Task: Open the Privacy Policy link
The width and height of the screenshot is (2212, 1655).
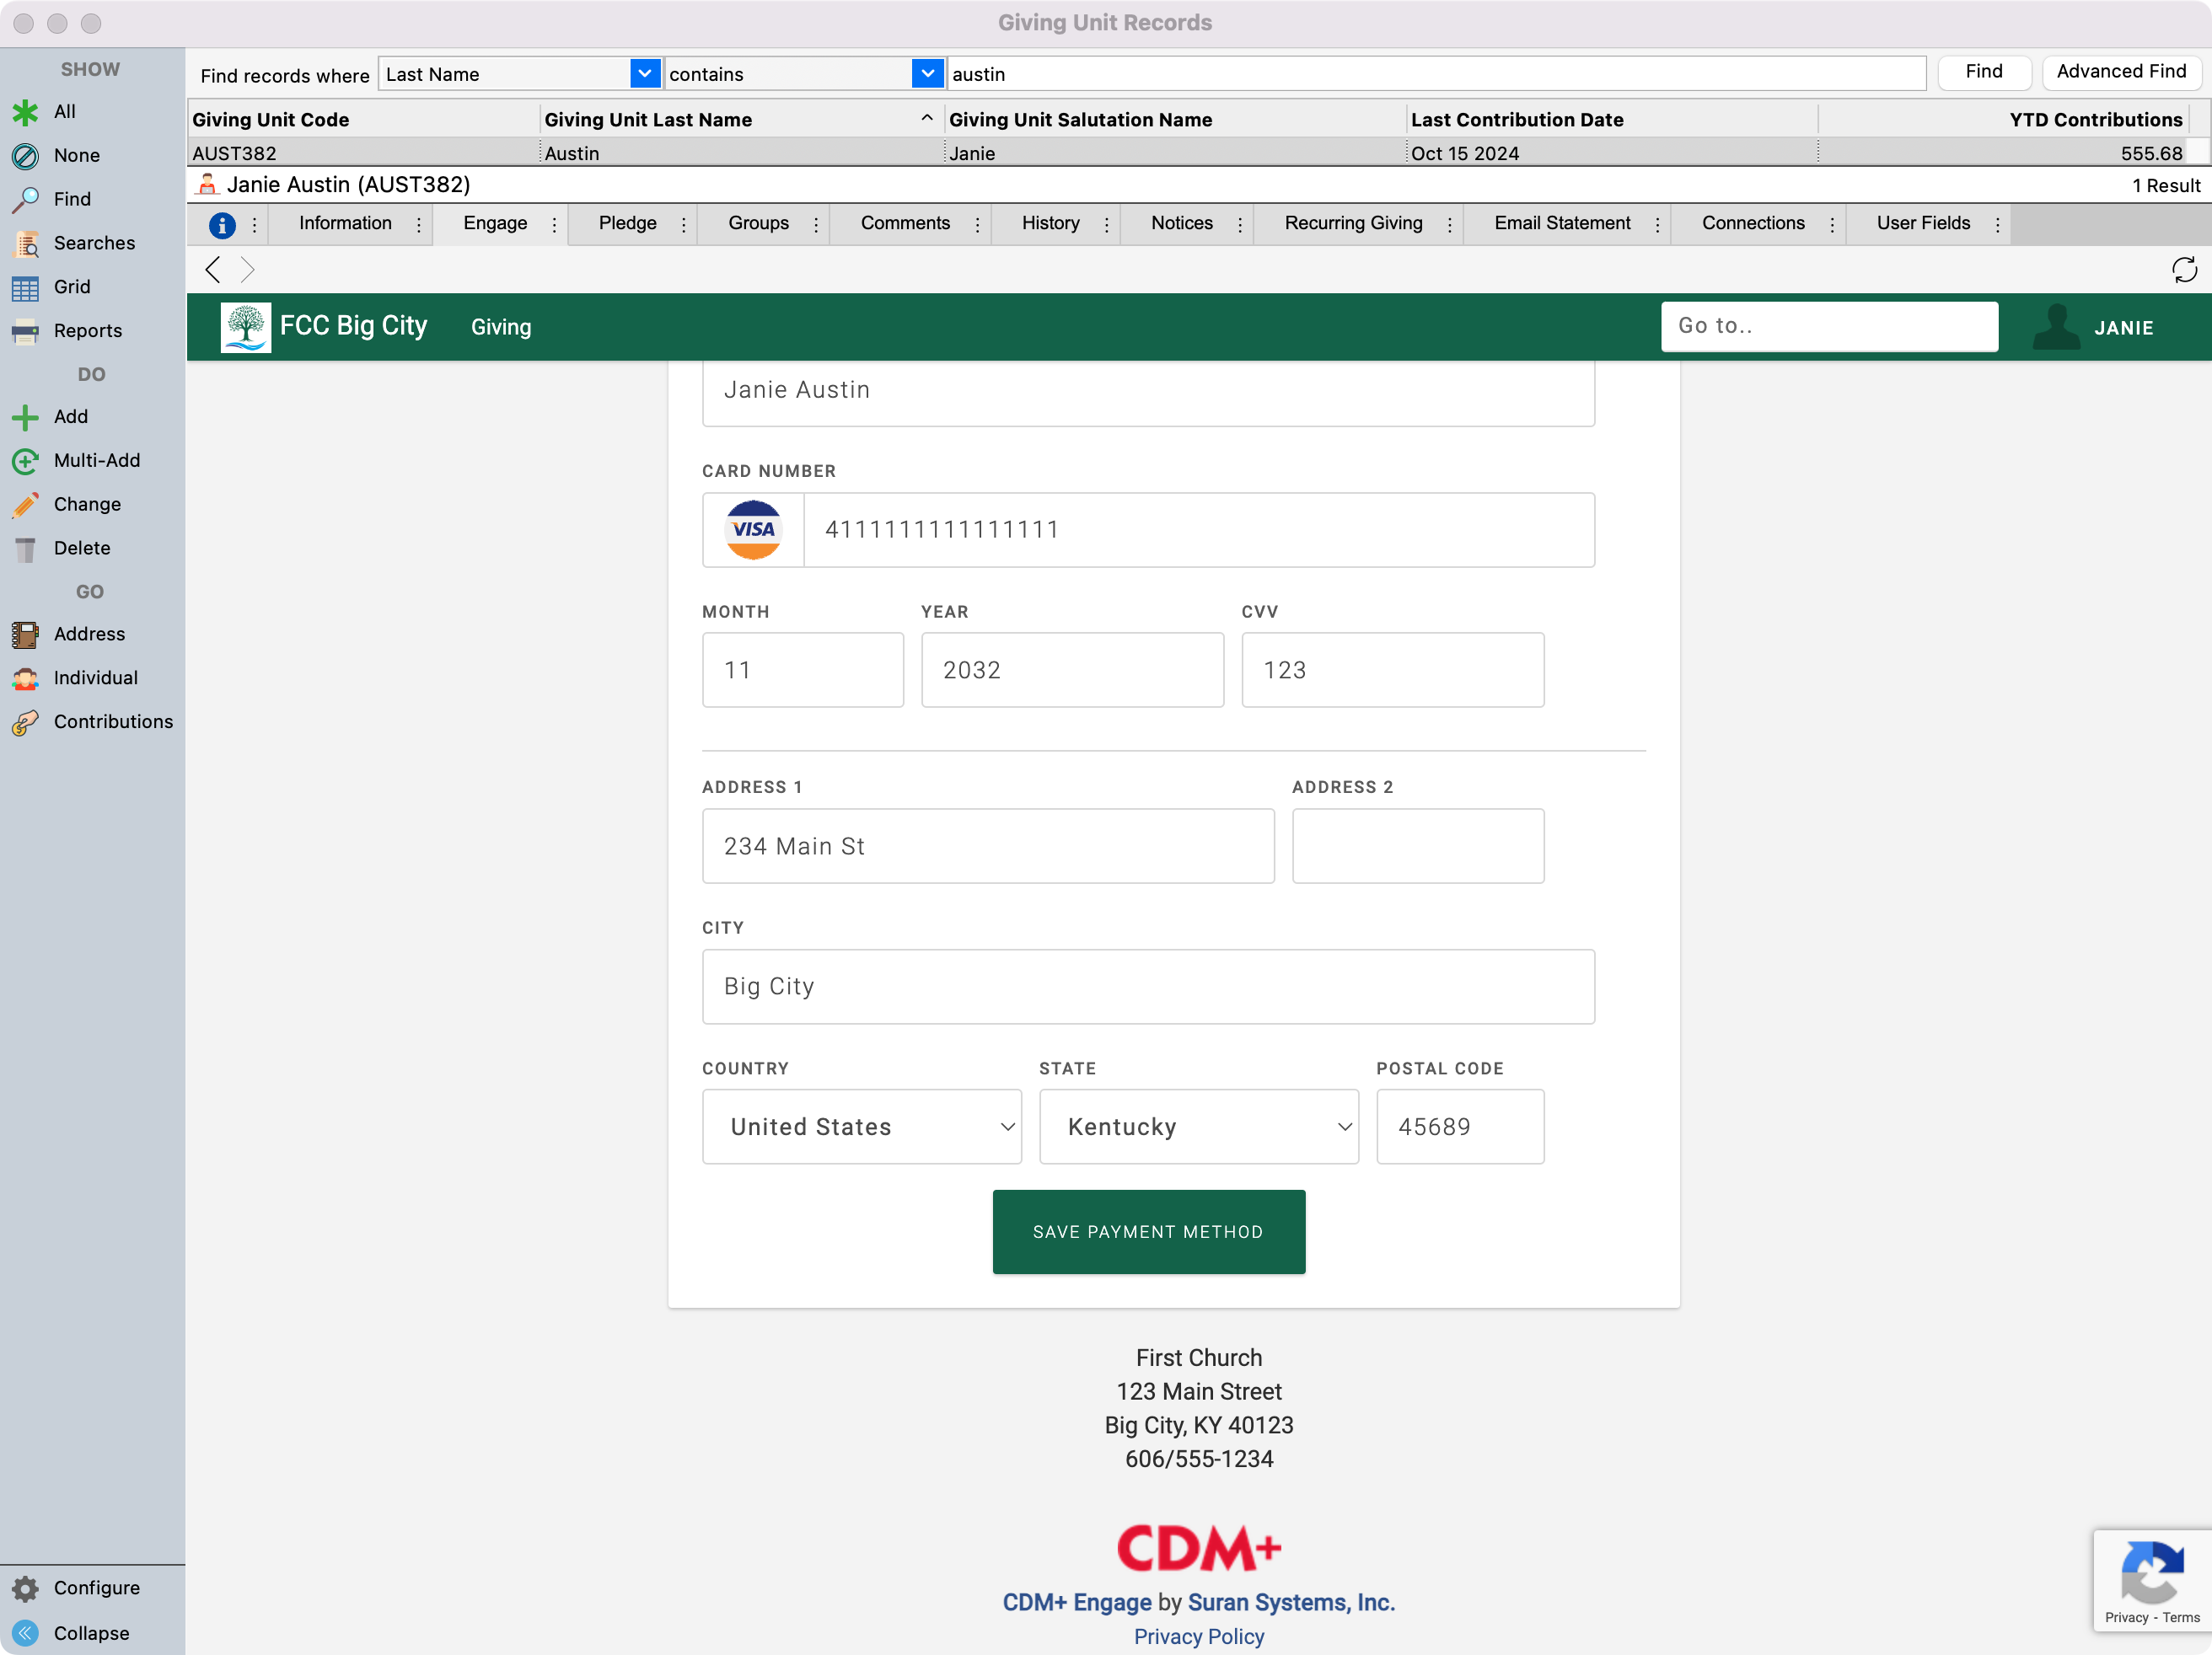Action: [1198, 1636]
